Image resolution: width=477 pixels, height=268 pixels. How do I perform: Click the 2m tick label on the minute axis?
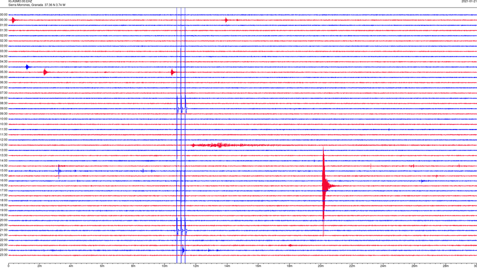coord(40,266)
